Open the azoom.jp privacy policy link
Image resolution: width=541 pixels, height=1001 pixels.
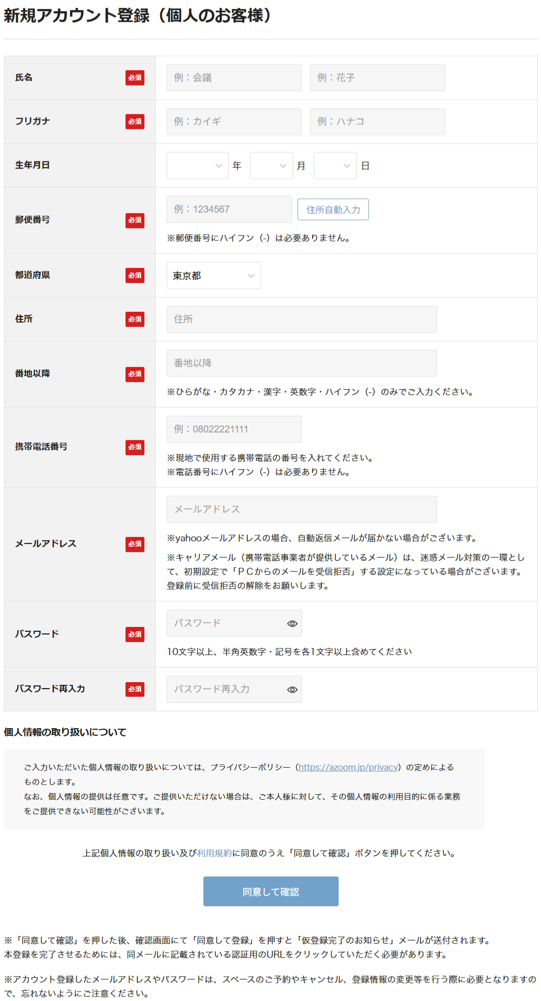[x=348, y=767]
